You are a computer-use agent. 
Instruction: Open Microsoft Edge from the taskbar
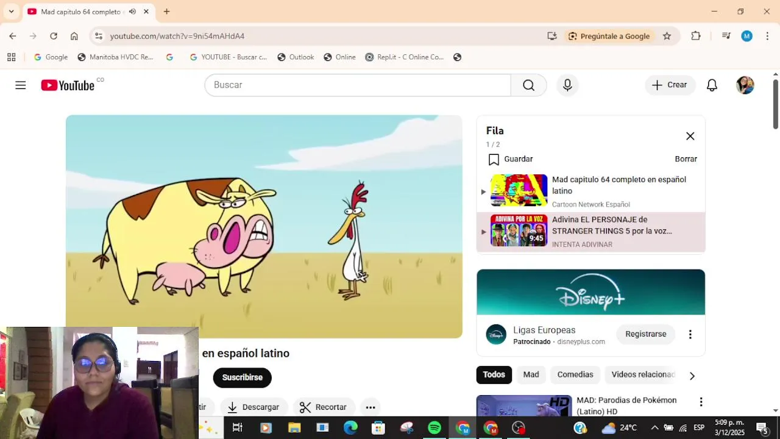350,428
